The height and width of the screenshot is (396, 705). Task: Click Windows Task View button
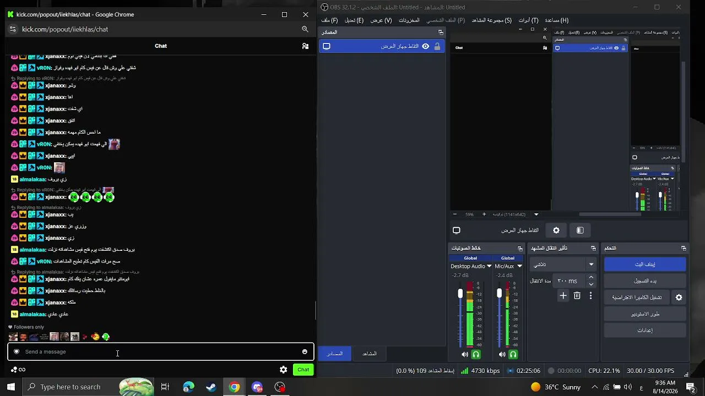point(165,387)
